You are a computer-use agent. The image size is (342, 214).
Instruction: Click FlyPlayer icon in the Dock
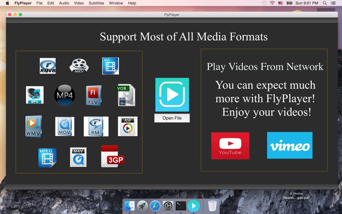tap(194, 206)
